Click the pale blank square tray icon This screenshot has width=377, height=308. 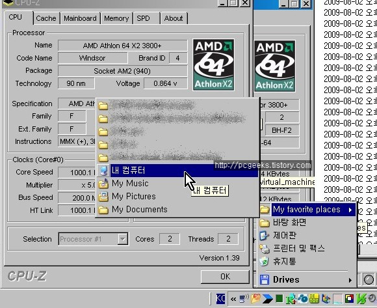point(337,299)
